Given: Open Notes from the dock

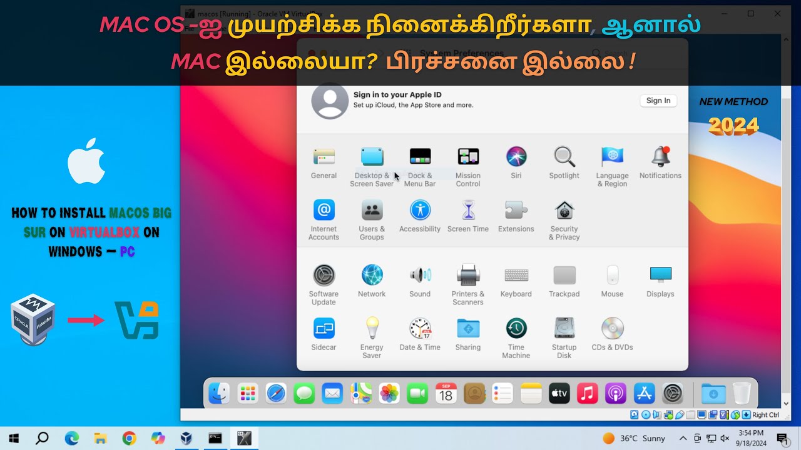Looking at the screenshot, I should [531, 394].
